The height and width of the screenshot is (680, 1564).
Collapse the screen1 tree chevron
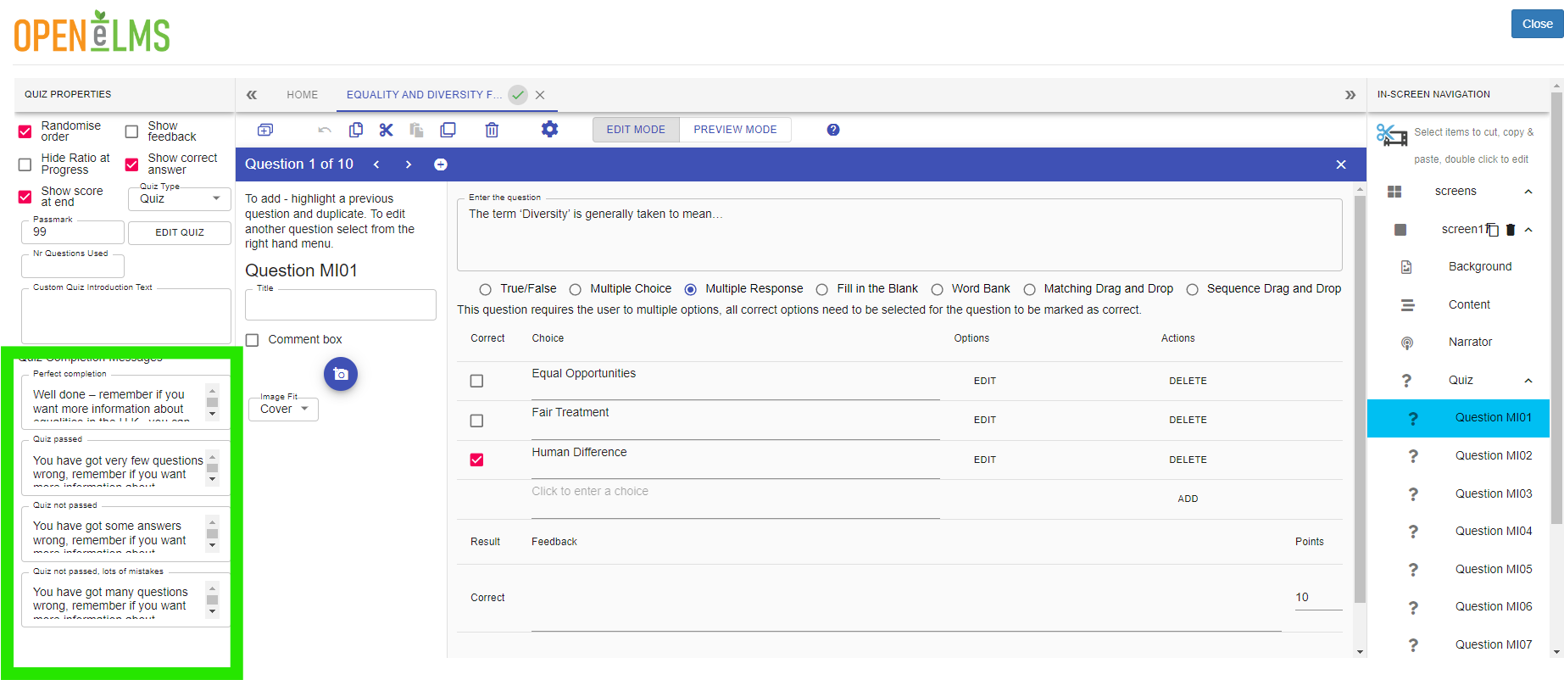pos(1528,230)
